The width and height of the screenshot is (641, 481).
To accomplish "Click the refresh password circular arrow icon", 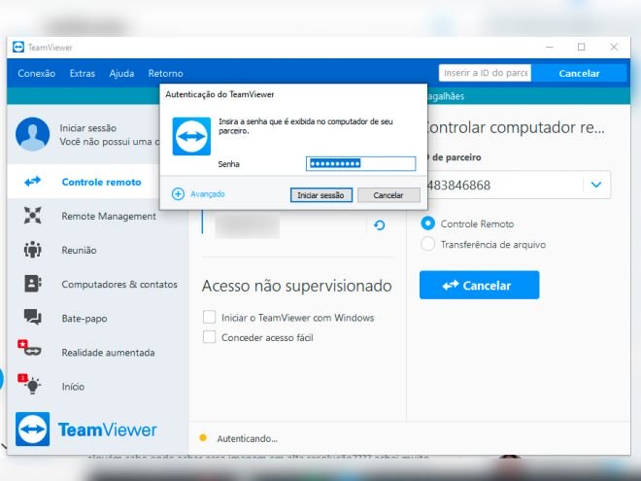I will pos(380,225).
